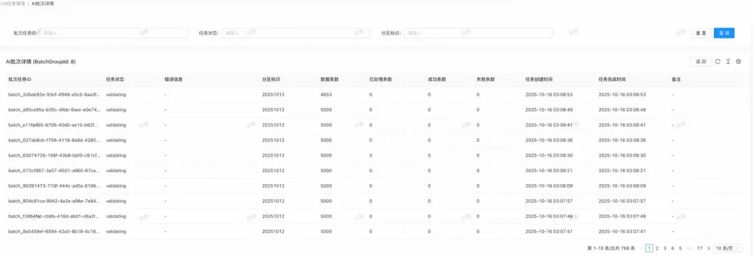Click the 任务完成时间 column header
This screenshot has height=255, width=753.
(612, 79)
